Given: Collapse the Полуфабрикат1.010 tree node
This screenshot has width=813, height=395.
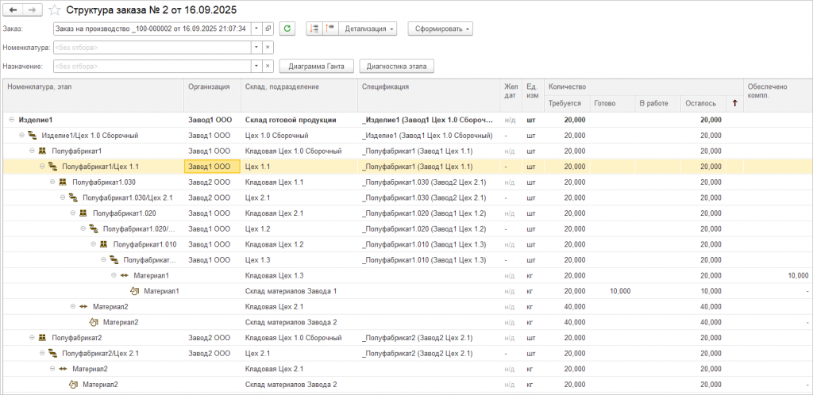Looking at the screenshot, I should coord(94,244).
